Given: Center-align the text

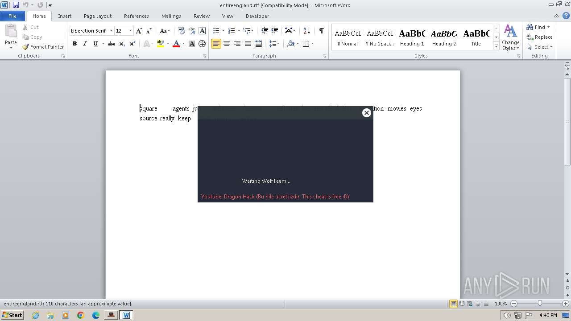Looking at the screenshot, I should click(x=227, y=44).
